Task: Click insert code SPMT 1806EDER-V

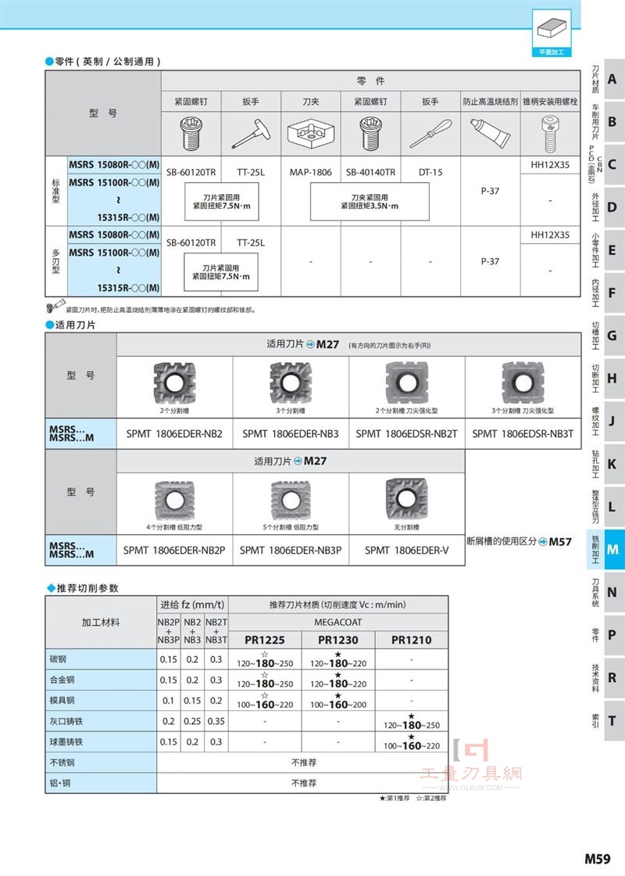Action: coord(407,551)
